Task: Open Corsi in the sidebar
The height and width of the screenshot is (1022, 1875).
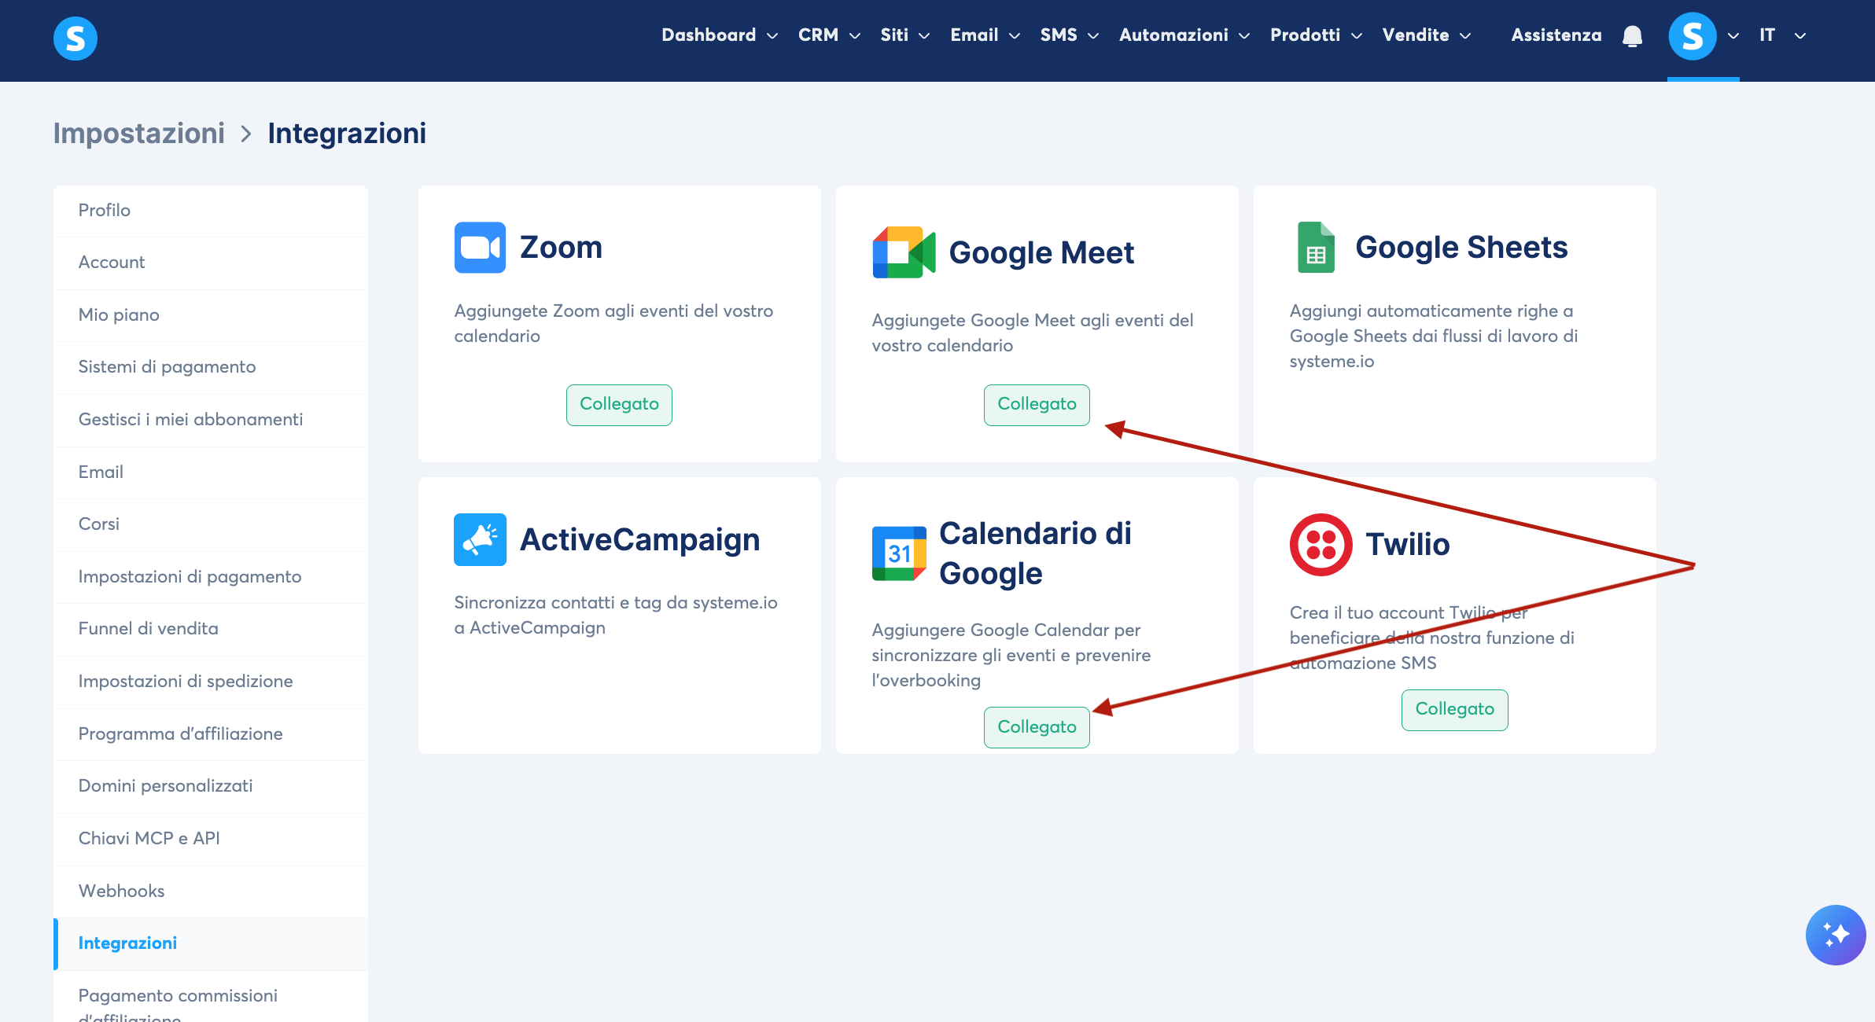Action: coord(211,524)
